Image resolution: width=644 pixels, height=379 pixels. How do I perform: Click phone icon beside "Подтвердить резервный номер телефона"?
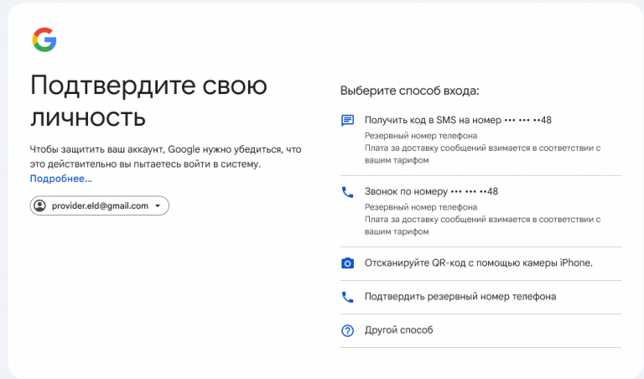[x=347, y=297]
